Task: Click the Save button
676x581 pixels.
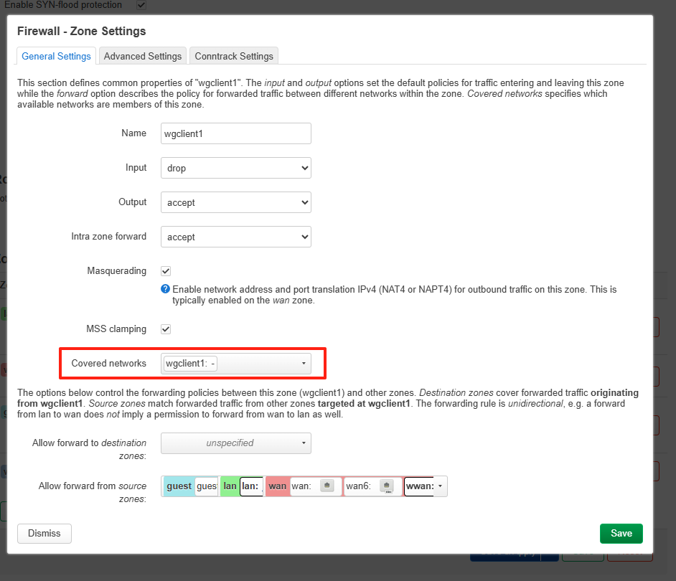Action: pos(621,534)
